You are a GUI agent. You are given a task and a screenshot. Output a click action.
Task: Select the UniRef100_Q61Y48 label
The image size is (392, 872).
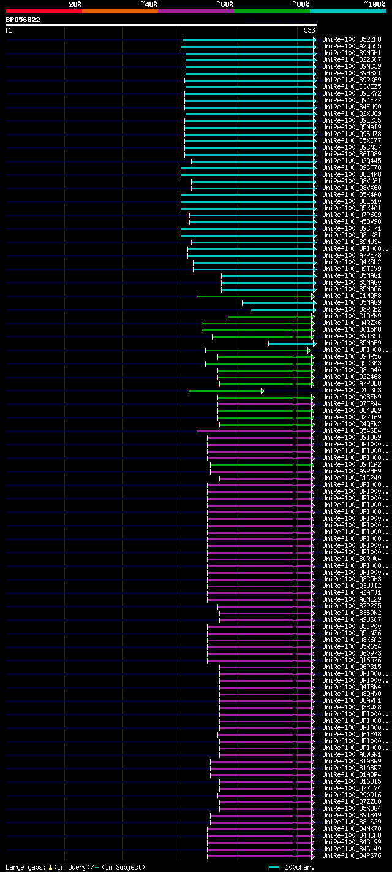click(352, 734)
